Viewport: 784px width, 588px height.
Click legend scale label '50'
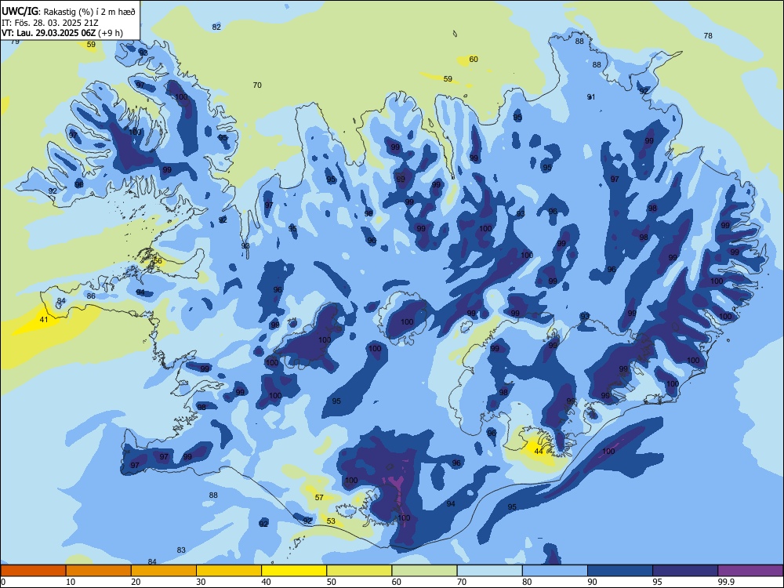click(x=332, y=582)
